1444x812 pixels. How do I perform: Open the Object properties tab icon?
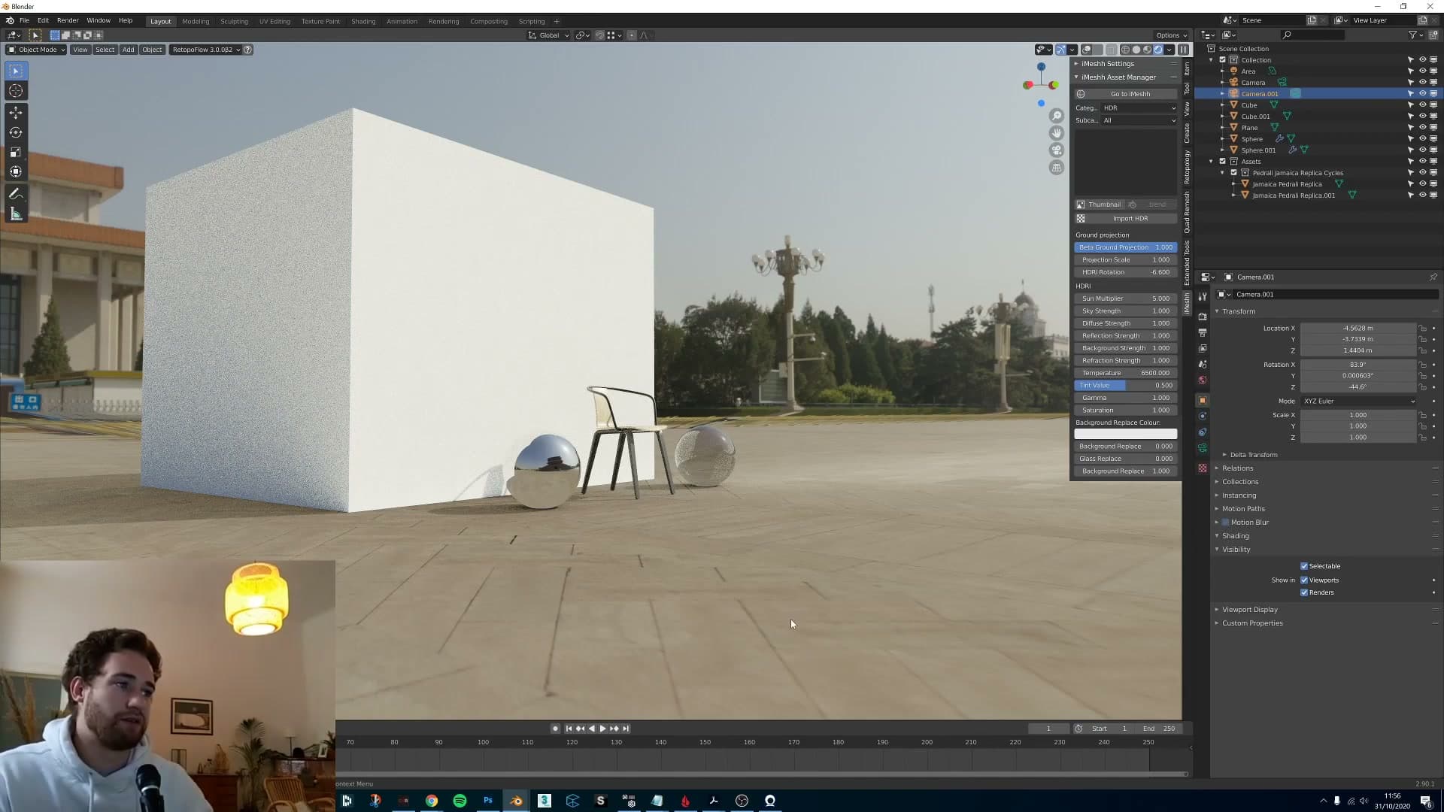point(1203,400)
